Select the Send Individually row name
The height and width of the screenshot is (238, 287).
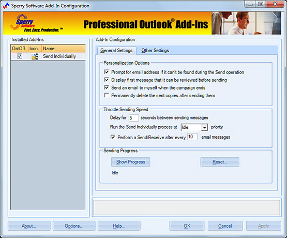pos(59,56)
